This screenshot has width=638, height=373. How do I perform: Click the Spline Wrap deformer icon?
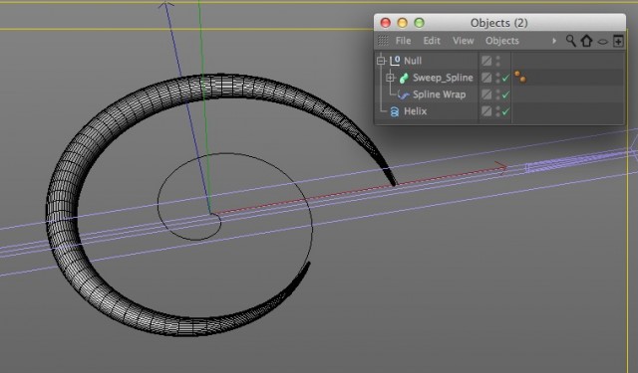point(403,94)
